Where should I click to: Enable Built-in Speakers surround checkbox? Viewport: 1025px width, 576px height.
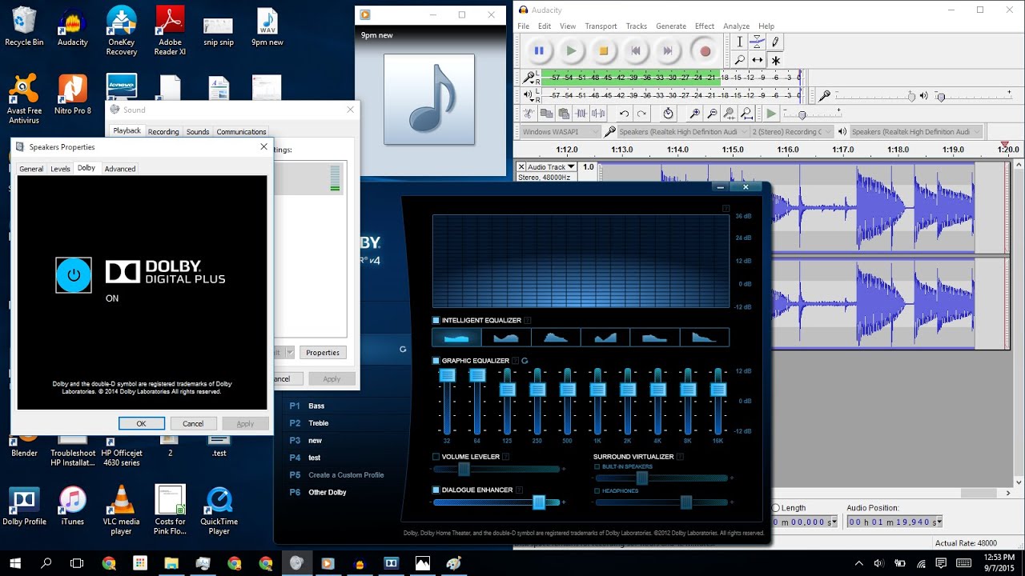(597, 466)
